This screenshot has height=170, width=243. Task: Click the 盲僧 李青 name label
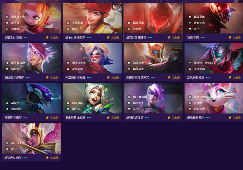coord(193,37)
